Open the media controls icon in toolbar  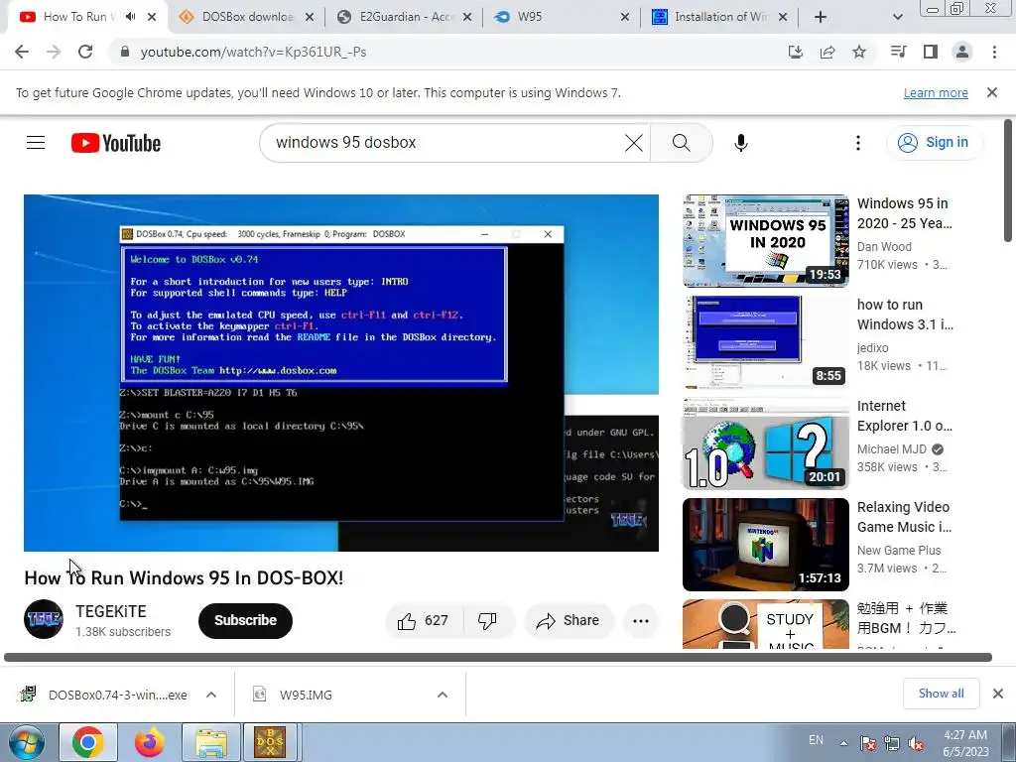pos(898,52)
